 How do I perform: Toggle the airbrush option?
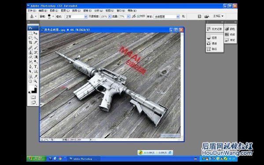pyautogui.click(x=134, y=16)
